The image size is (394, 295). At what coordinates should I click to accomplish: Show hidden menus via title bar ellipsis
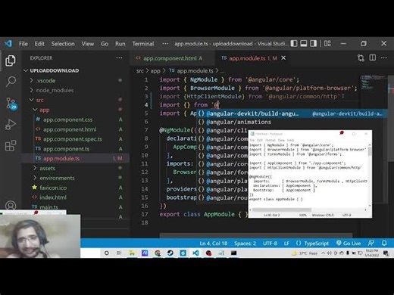[165, 44]
